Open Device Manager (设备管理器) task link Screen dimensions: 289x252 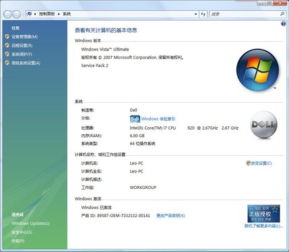(25, 37)
